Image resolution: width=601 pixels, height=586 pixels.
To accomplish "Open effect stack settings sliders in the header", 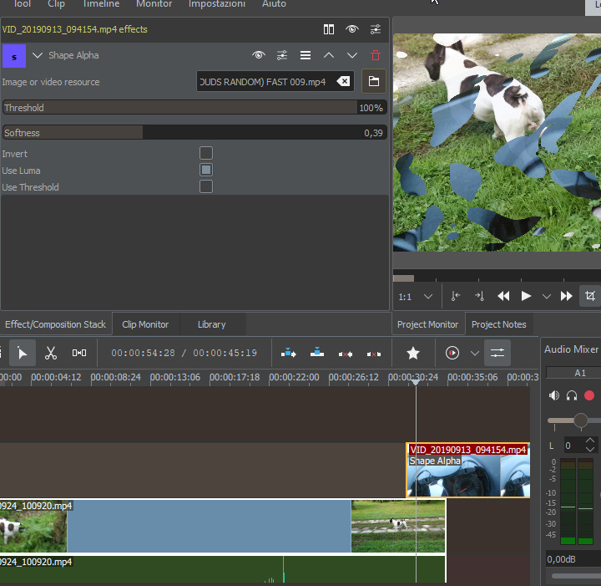I will click(x=376, y=29).
